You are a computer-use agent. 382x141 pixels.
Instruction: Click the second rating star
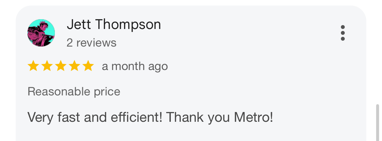tap(47, 66)
